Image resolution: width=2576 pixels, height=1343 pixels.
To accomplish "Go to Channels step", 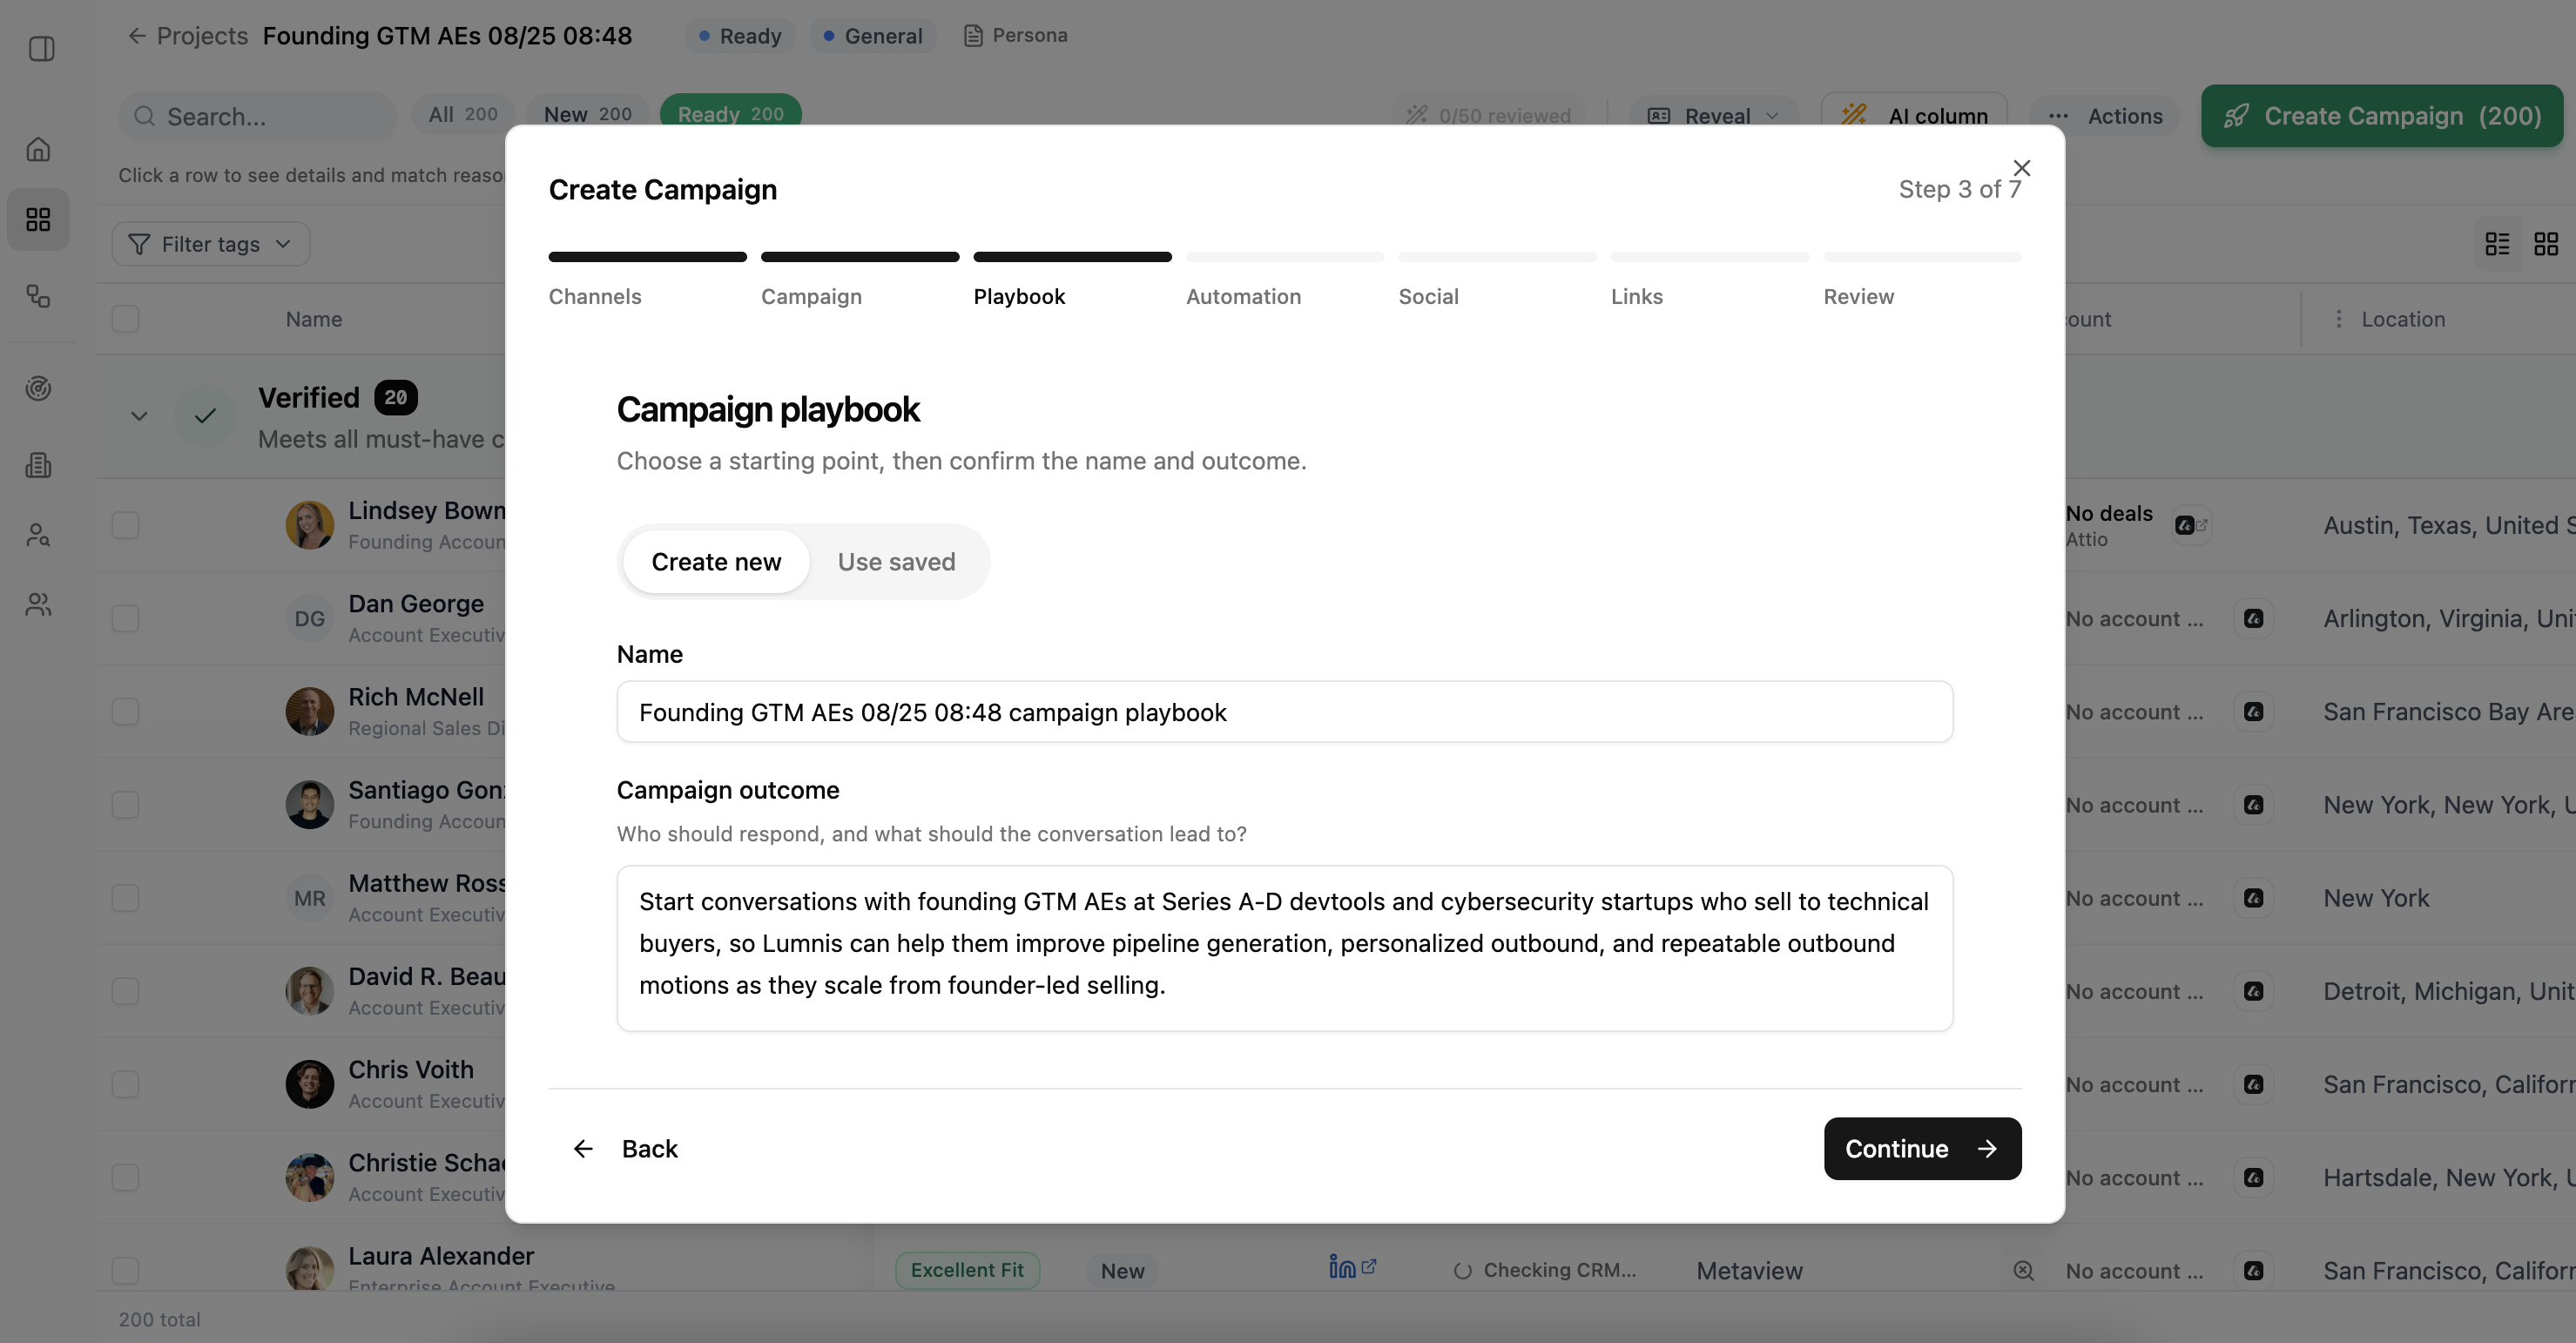I will tap(595, 296).
